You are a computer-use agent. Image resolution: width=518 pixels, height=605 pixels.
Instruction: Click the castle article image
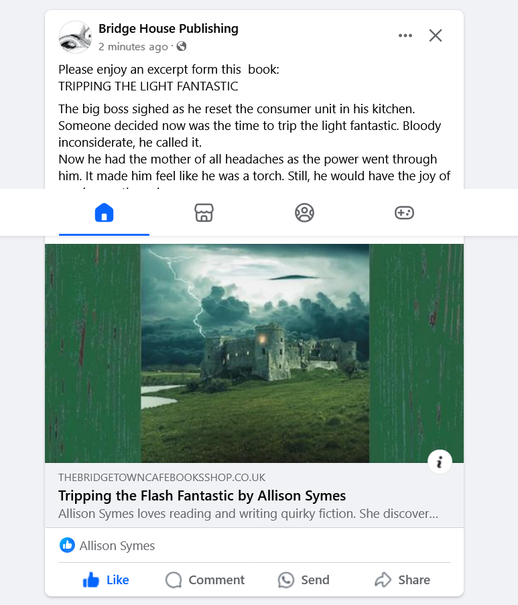pos(254,353)
